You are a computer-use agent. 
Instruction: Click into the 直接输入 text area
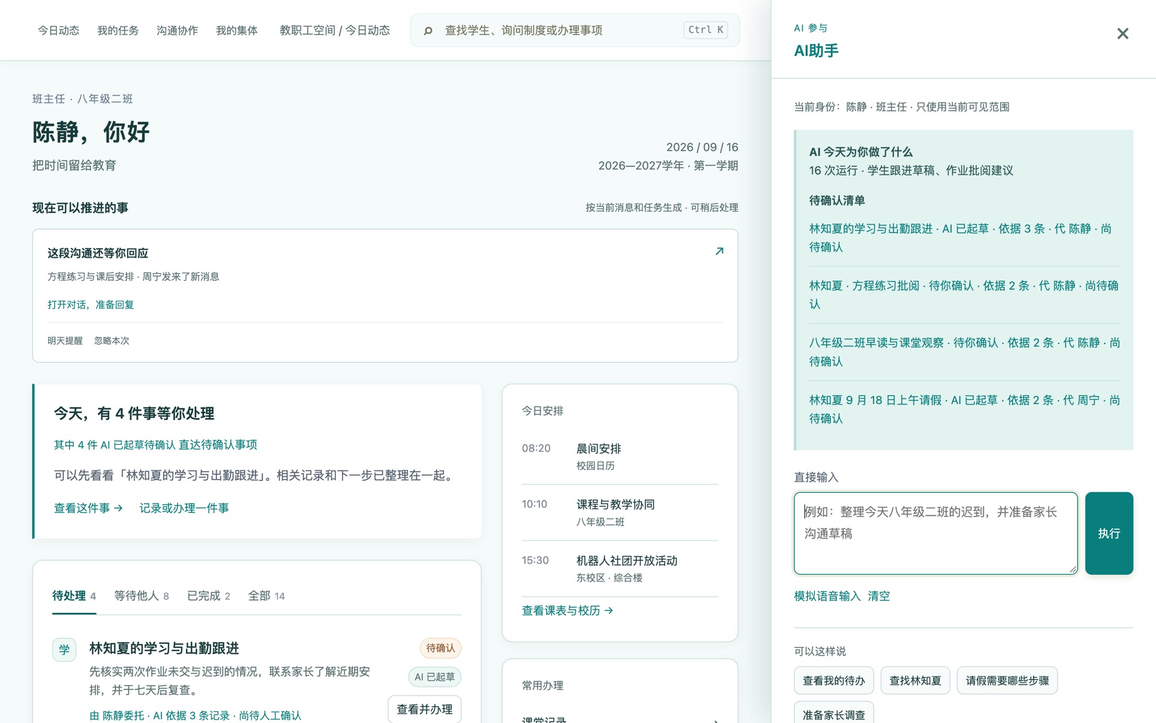pos(936,533)
